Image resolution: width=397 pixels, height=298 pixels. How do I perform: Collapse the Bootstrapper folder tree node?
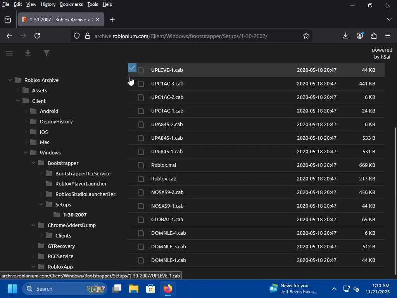(33, 163)
